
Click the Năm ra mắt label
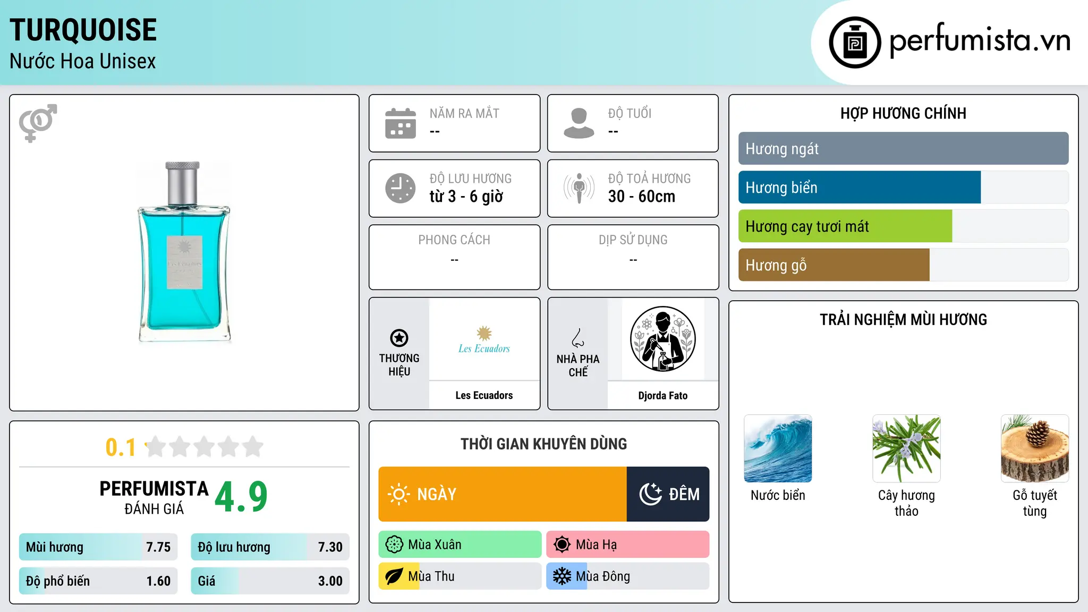click(x=464, y=113)
